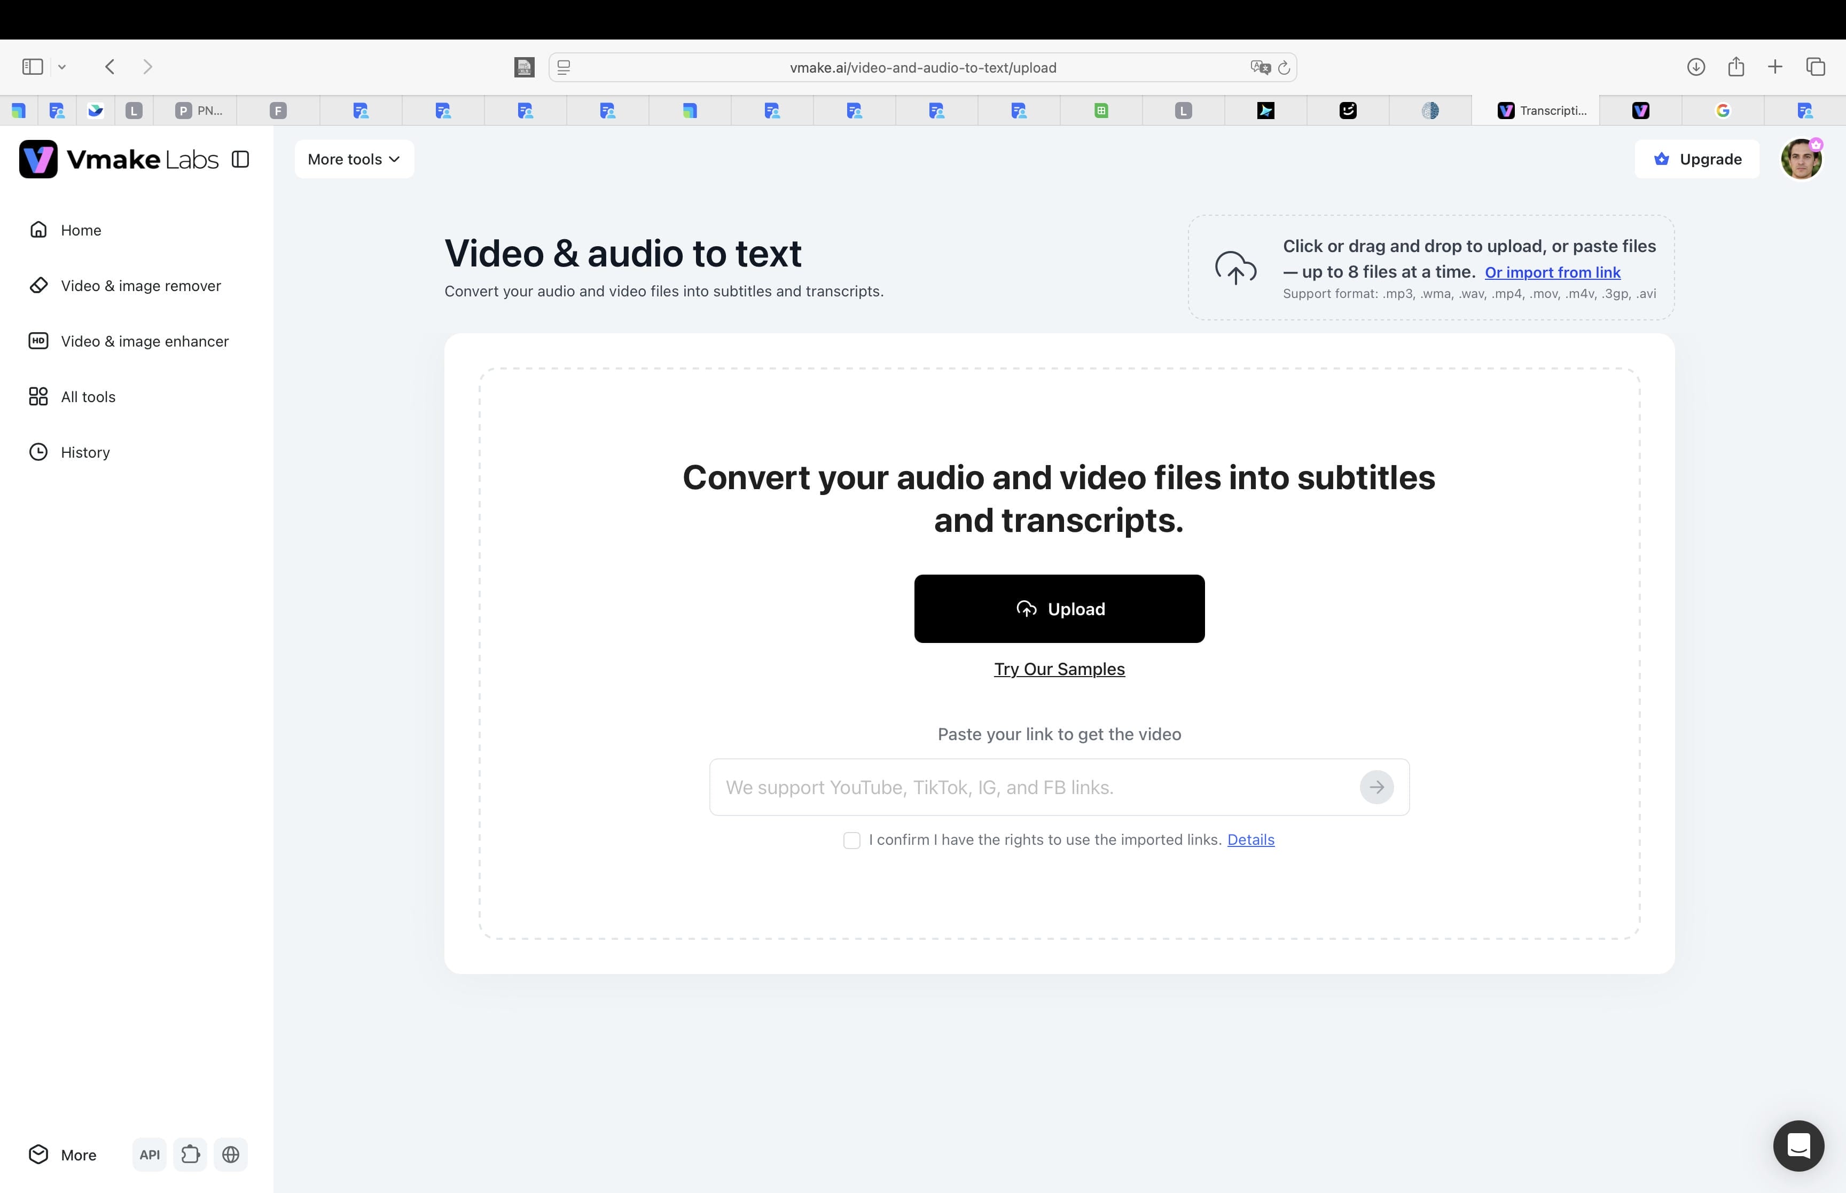Screen dimensions: 1846x1193
Task: Open the API button
Action: coord(150,1155)
